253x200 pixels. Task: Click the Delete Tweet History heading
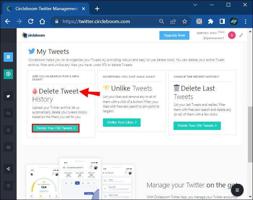(x=56, y=95)
